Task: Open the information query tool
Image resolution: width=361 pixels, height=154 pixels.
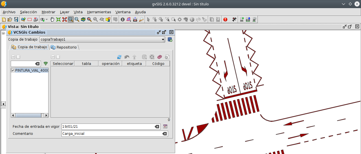Action: (122, 19)
